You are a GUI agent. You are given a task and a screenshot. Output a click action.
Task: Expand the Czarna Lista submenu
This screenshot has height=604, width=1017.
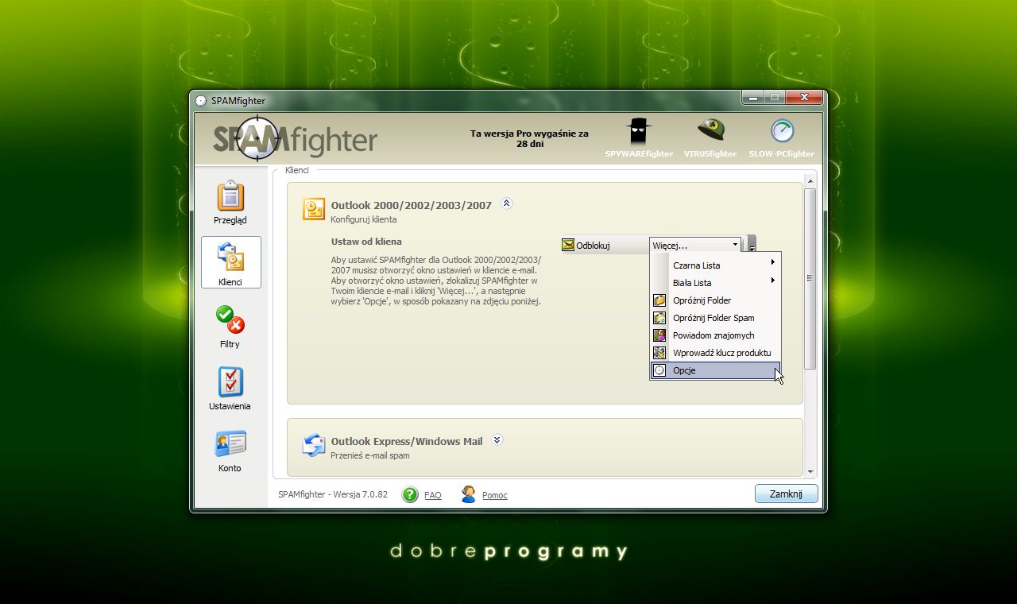tap(715, 265)
